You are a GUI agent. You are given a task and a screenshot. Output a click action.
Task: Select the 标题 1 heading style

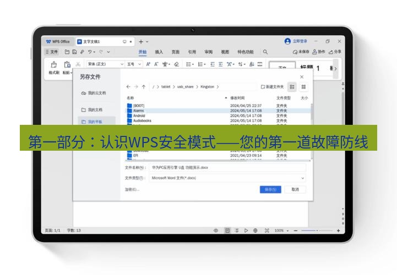click(x=309, y=68)
